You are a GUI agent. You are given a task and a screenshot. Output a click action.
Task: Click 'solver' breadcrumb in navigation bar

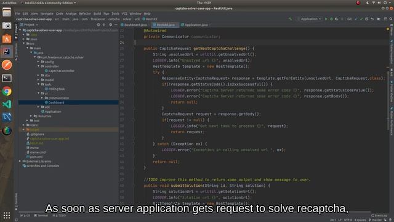point(127,19)
